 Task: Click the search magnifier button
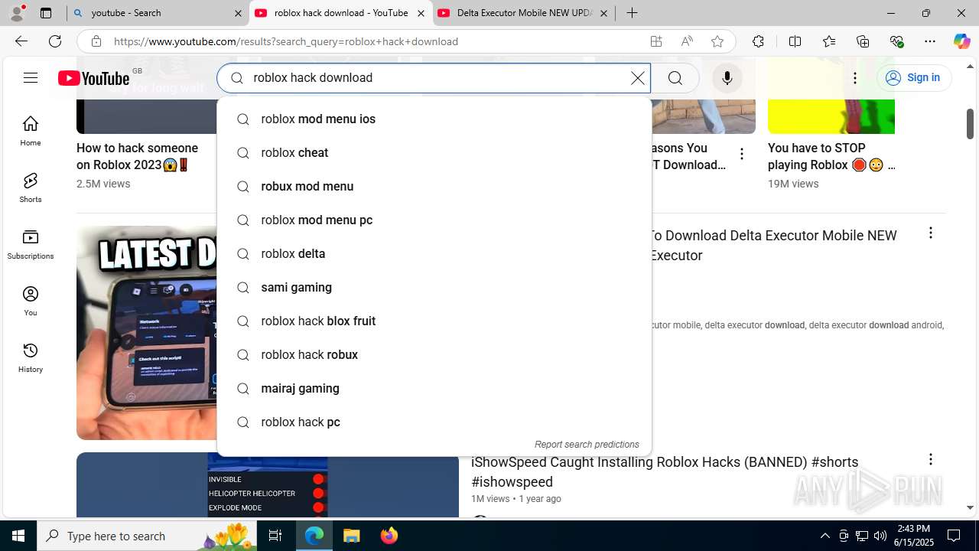point(675,78)
